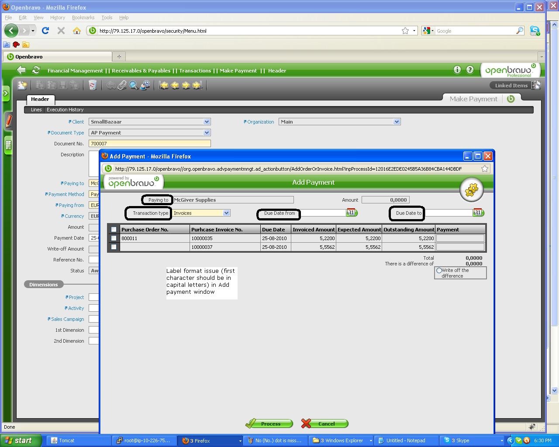Click the Sales Campaign link label
The image size is (559, 447).
tap(67, 319)
